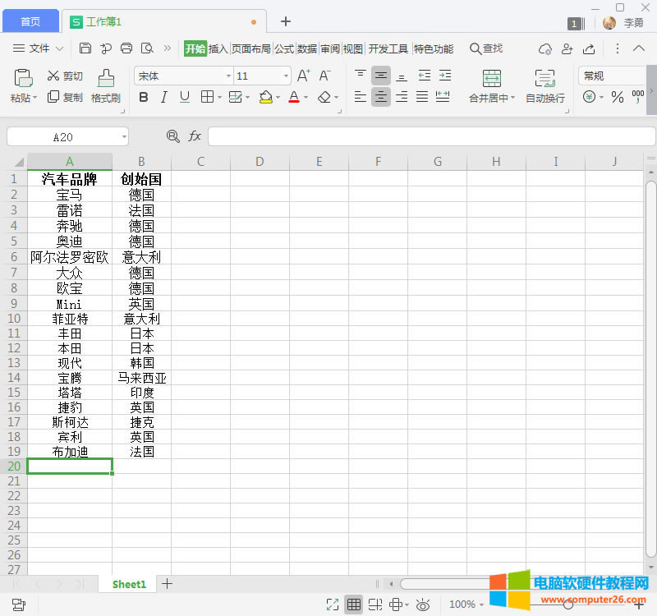
Task: Open the 公式 (Formulas) ribbon tab
Action: click(x=284, y=48)
